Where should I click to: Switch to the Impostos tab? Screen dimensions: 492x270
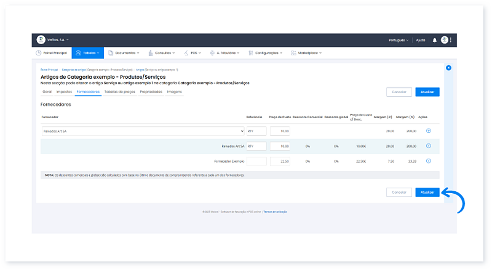64,92
